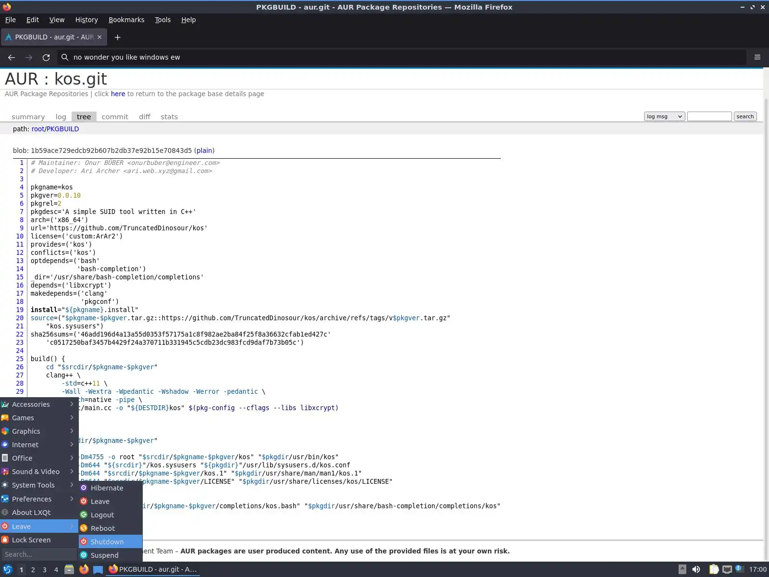Switch to the stats tab

tap(169, 117)
